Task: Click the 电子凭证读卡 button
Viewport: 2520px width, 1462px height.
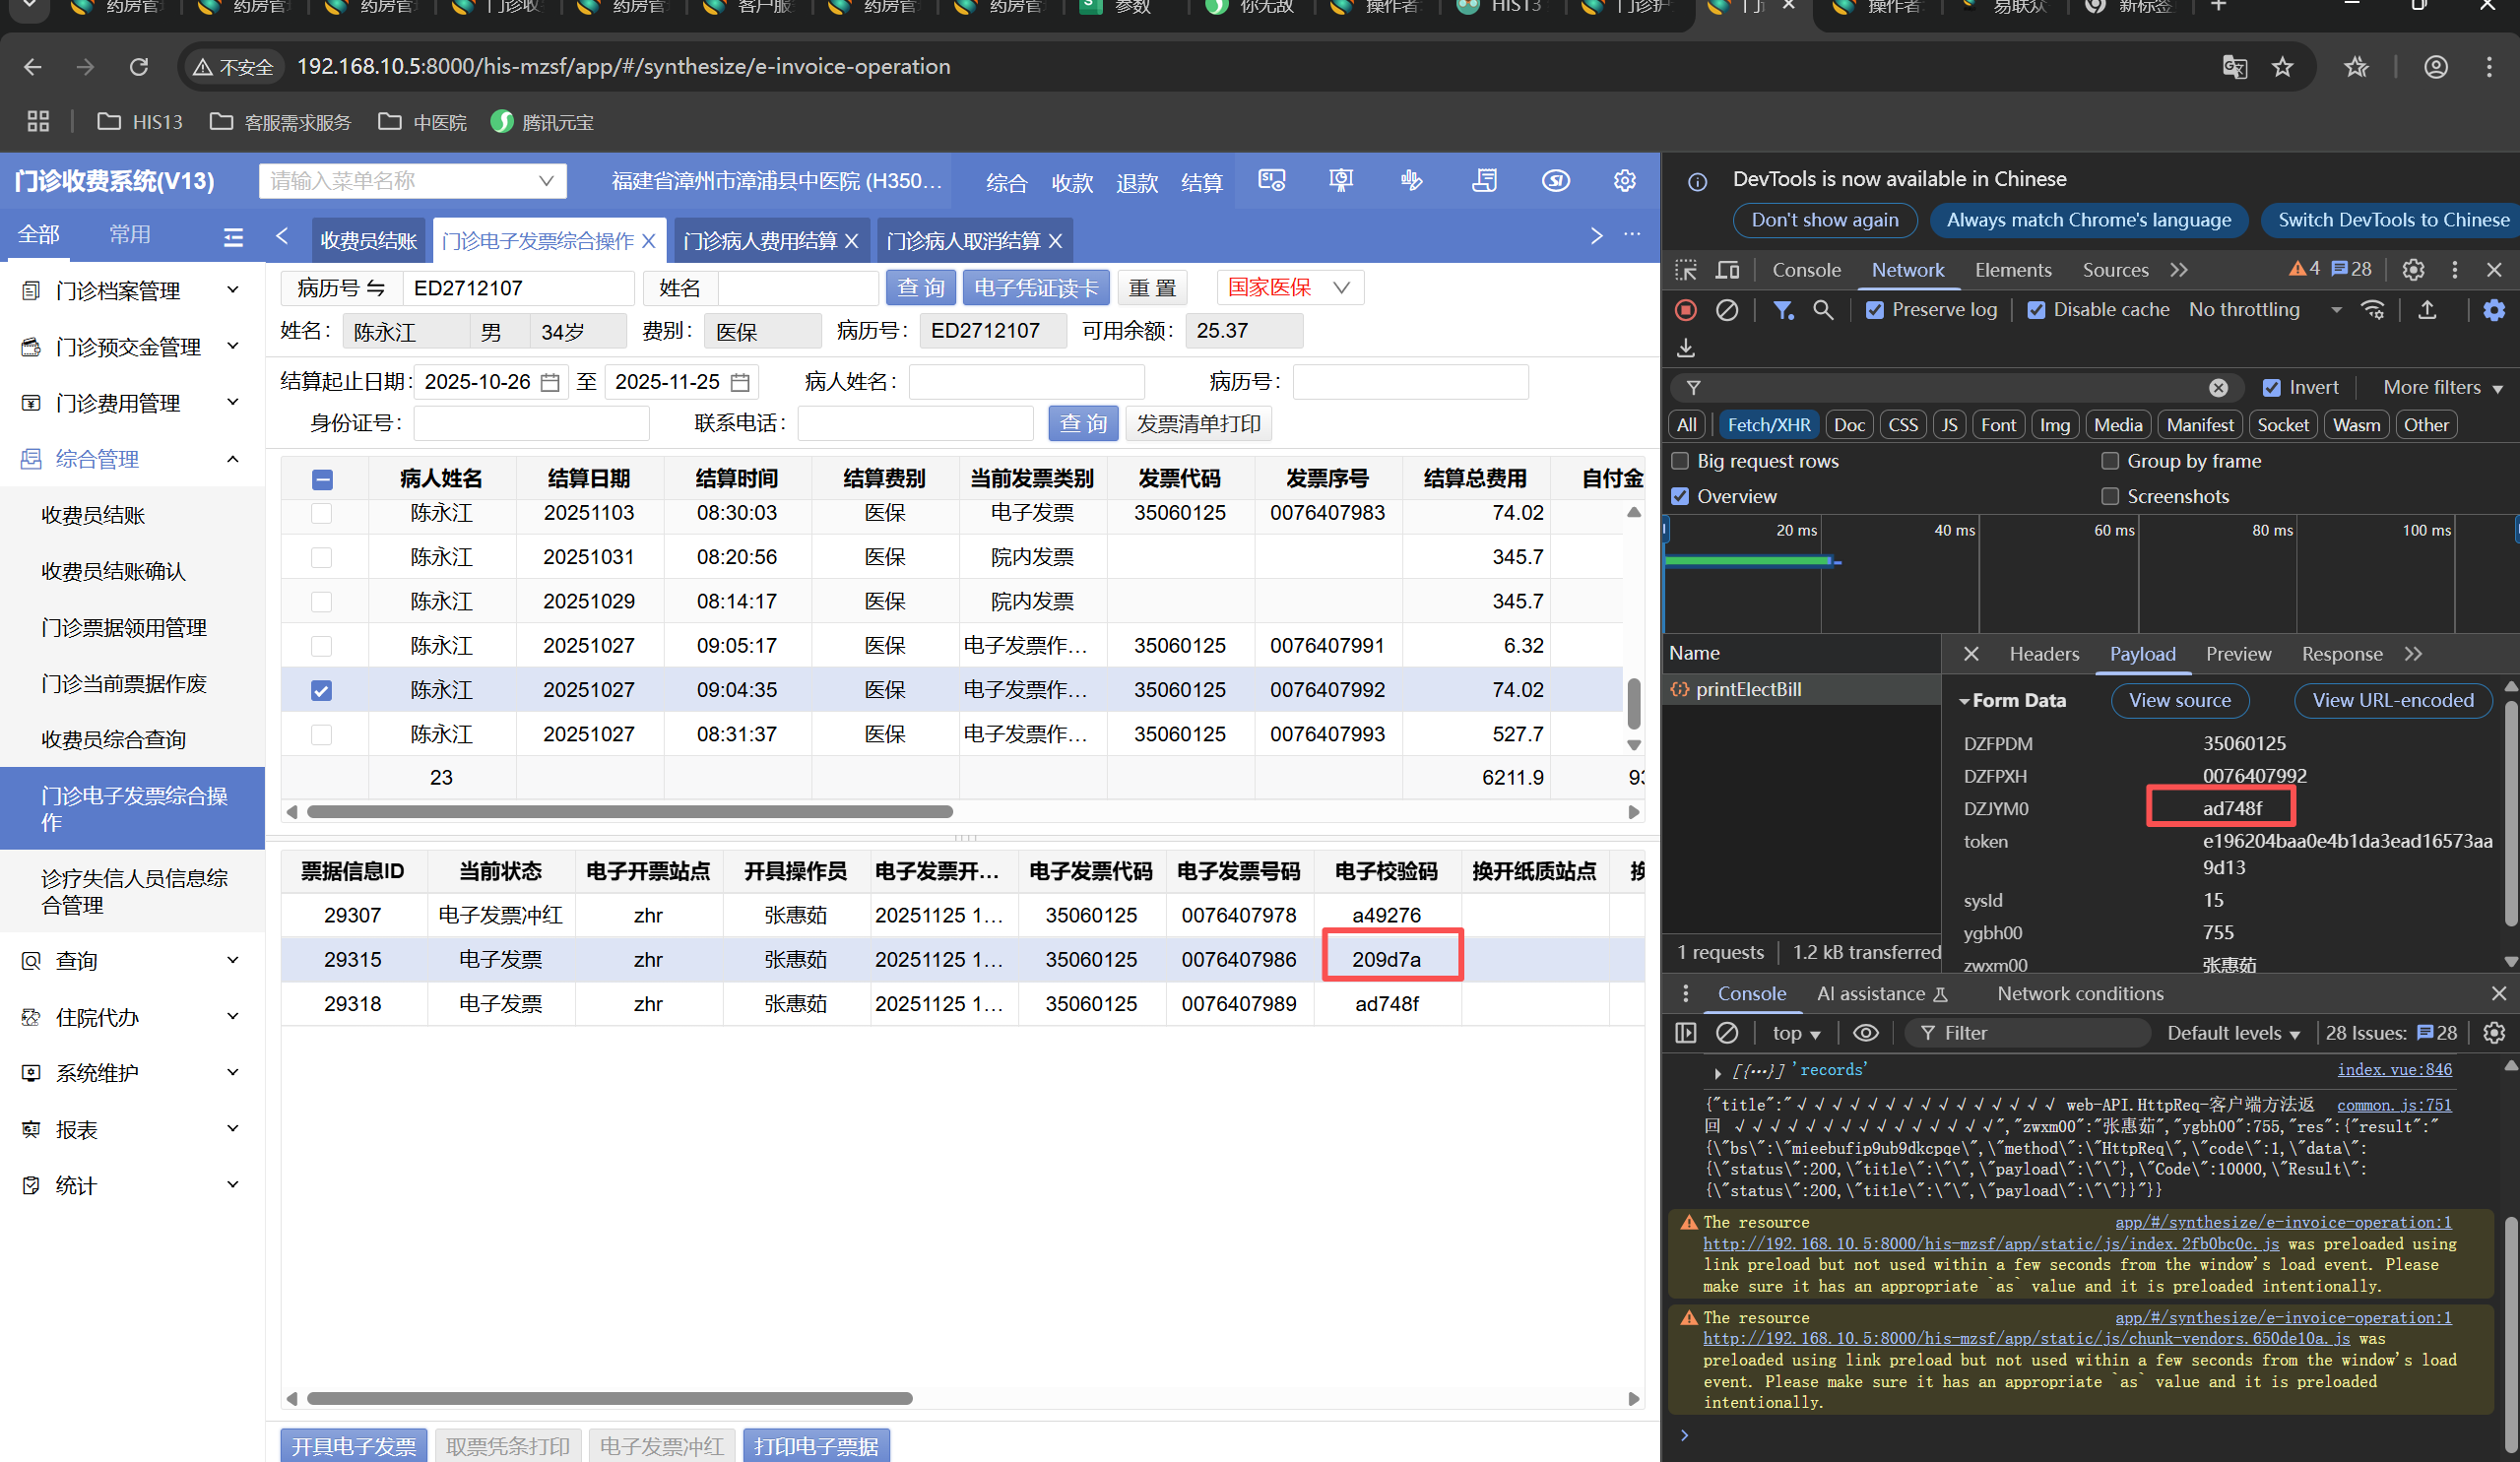Action: pyautogui.click(x=1035, y=288)
